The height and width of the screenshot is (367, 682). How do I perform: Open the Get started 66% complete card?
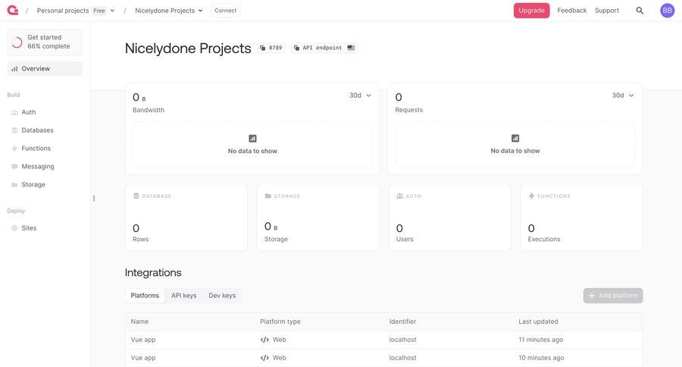point(45,42)
